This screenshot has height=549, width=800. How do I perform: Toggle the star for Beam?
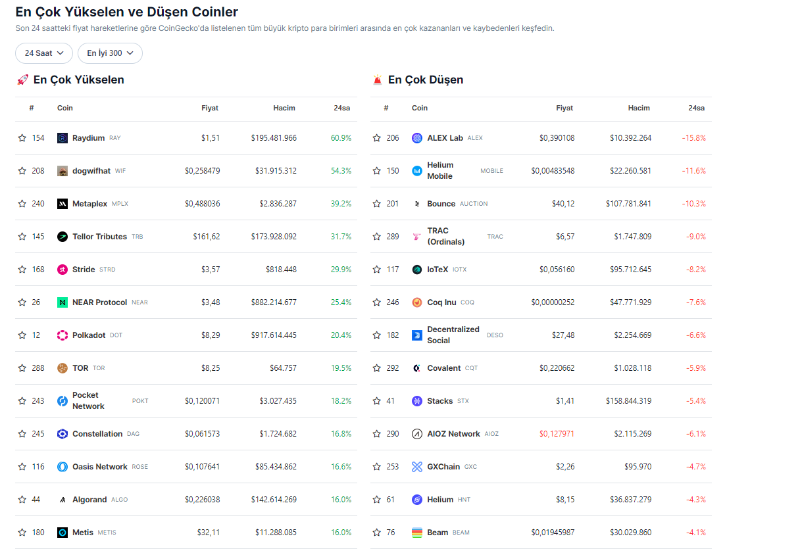coord(377,533)
